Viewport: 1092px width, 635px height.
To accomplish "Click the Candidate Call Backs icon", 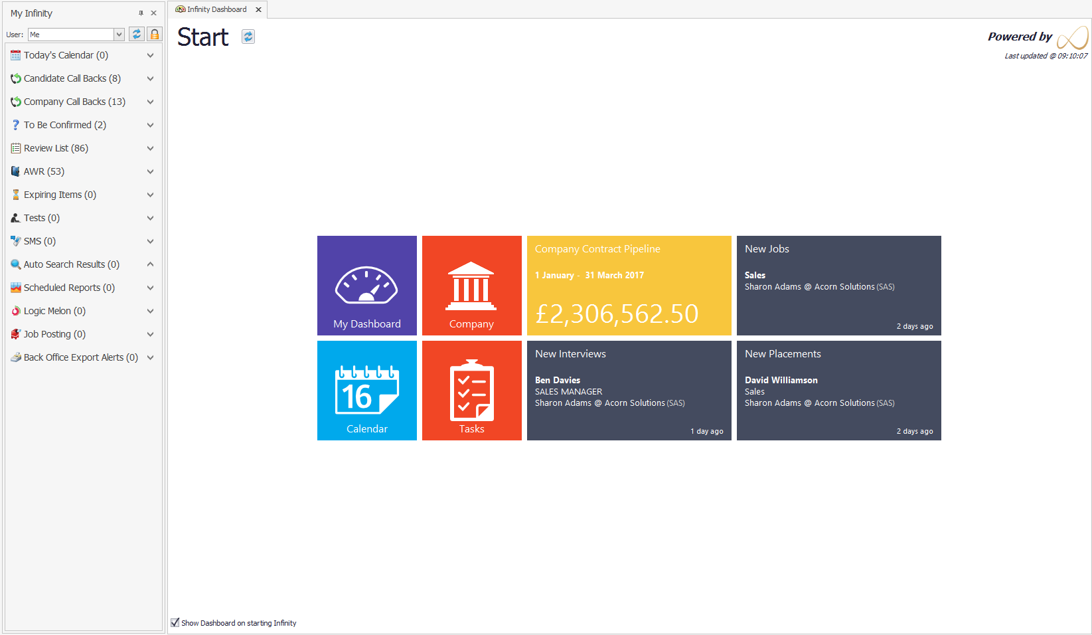I will 16,78.
